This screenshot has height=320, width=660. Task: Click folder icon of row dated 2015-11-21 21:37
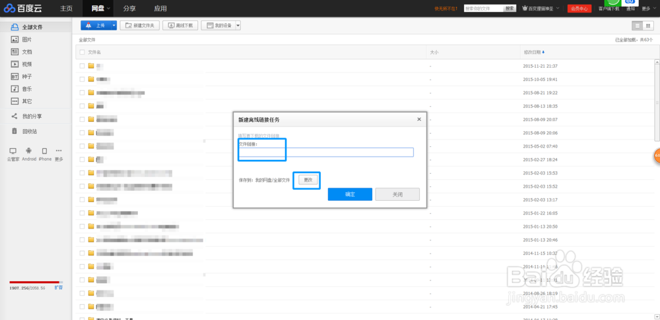point(91,66)
